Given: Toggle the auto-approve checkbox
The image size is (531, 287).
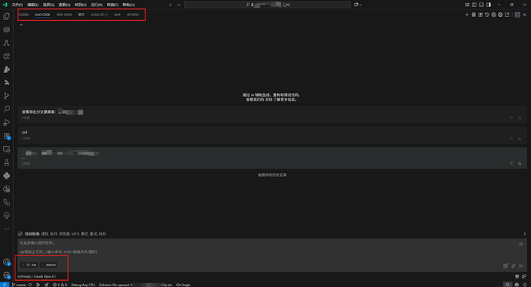Looking at the screenshot, I should pyautogui.click(x=20, y=234).
